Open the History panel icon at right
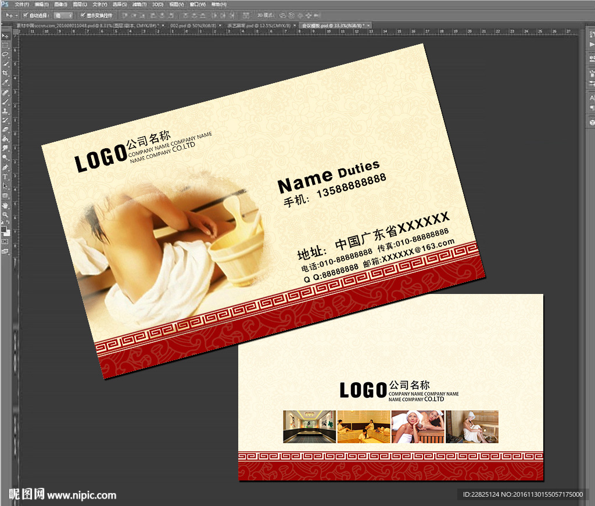The image size is (595, 506). (x=592, y=34)
